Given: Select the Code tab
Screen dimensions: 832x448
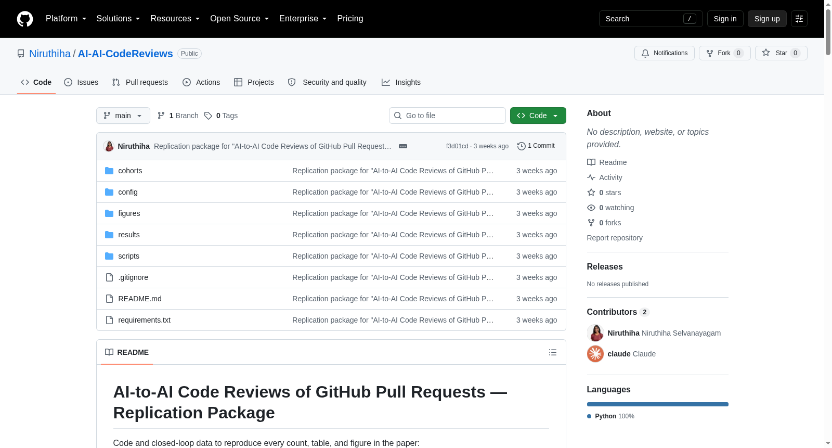Looking at the screenshot, I should [x=36, y=82].
